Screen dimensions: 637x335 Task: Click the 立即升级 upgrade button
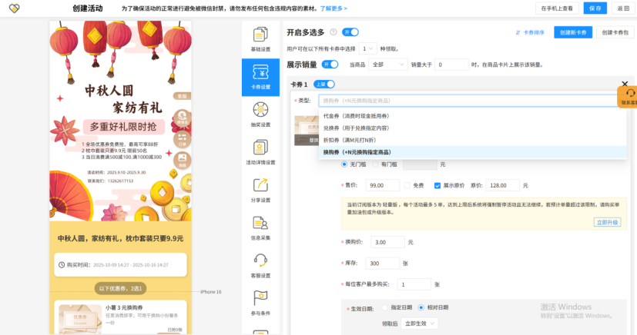tap(607, 222)
